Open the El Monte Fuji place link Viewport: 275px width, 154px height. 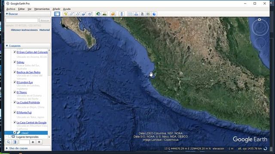click(24, 113)
